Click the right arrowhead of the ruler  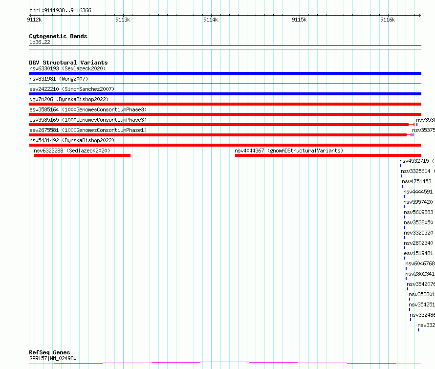tap(420, 15)
